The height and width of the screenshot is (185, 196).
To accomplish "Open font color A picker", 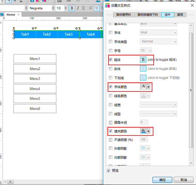I will click(x=143, y=87).
